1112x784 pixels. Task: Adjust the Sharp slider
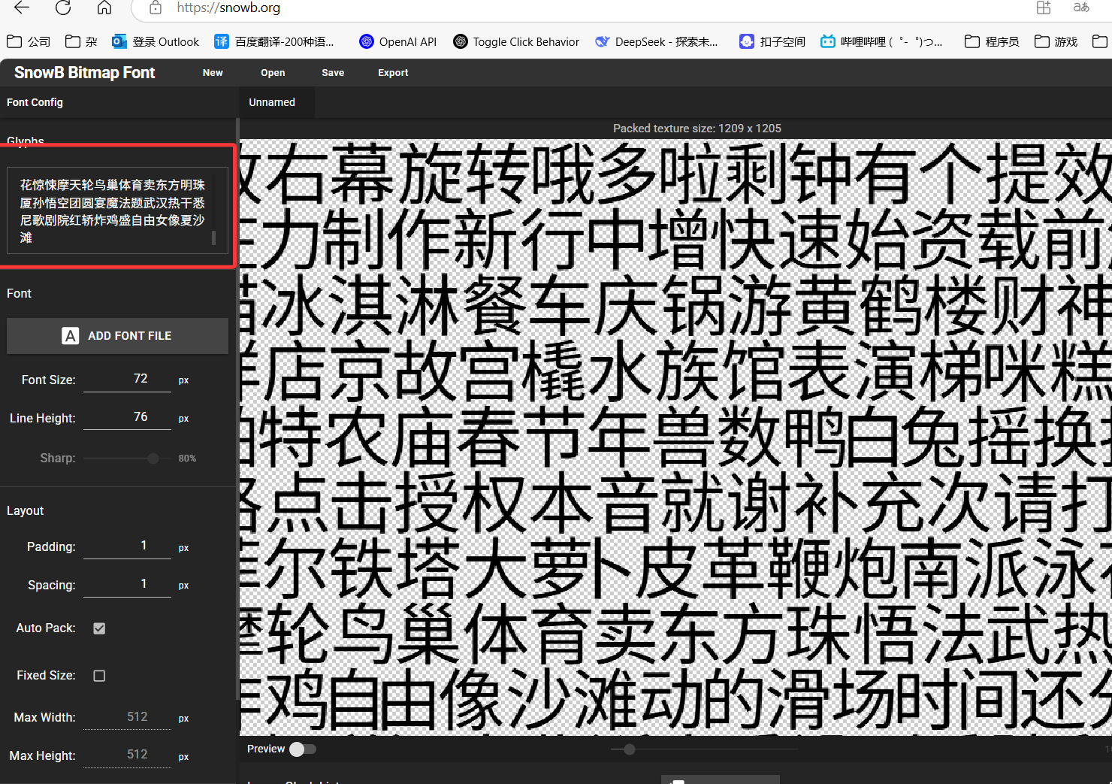(x=153, y=458)
